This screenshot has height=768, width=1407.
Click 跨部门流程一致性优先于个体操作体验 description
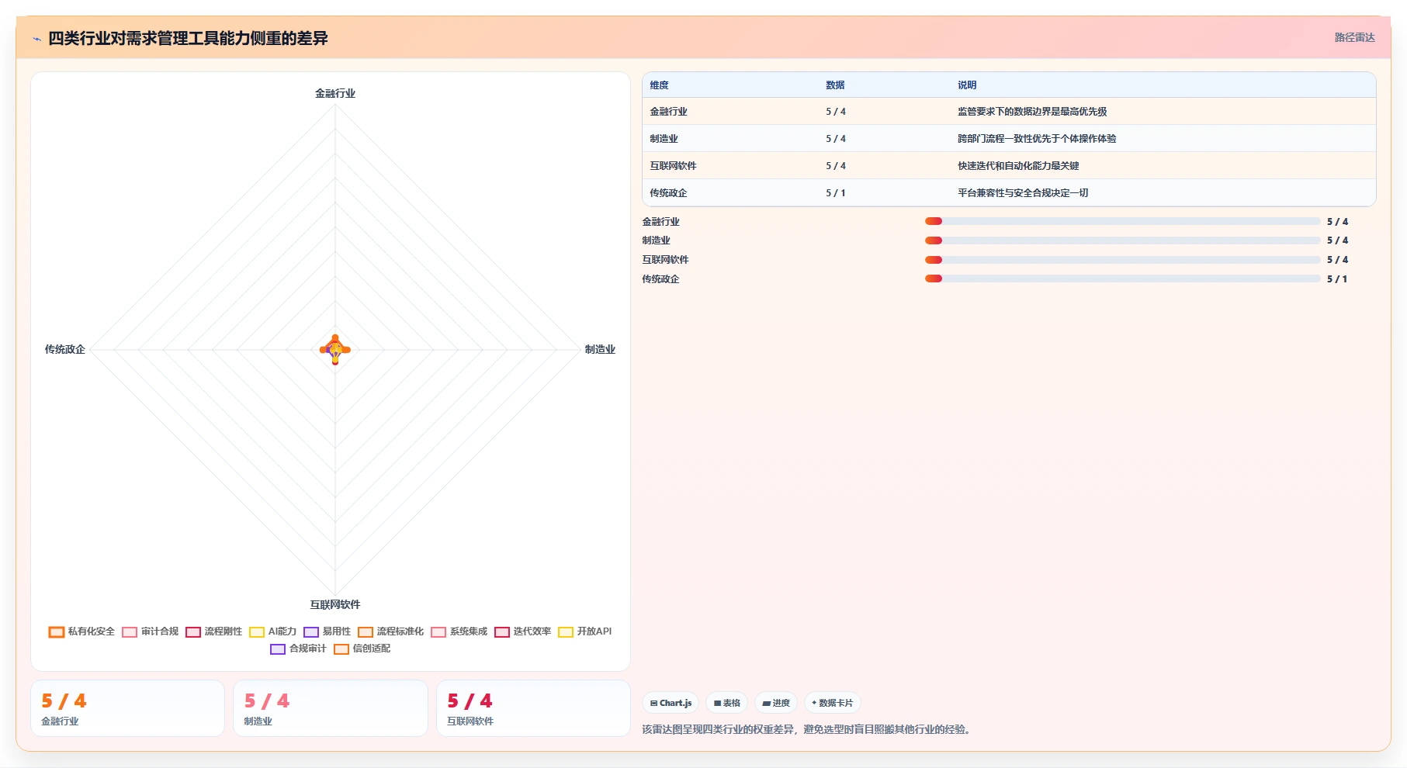click(1037, 139)
